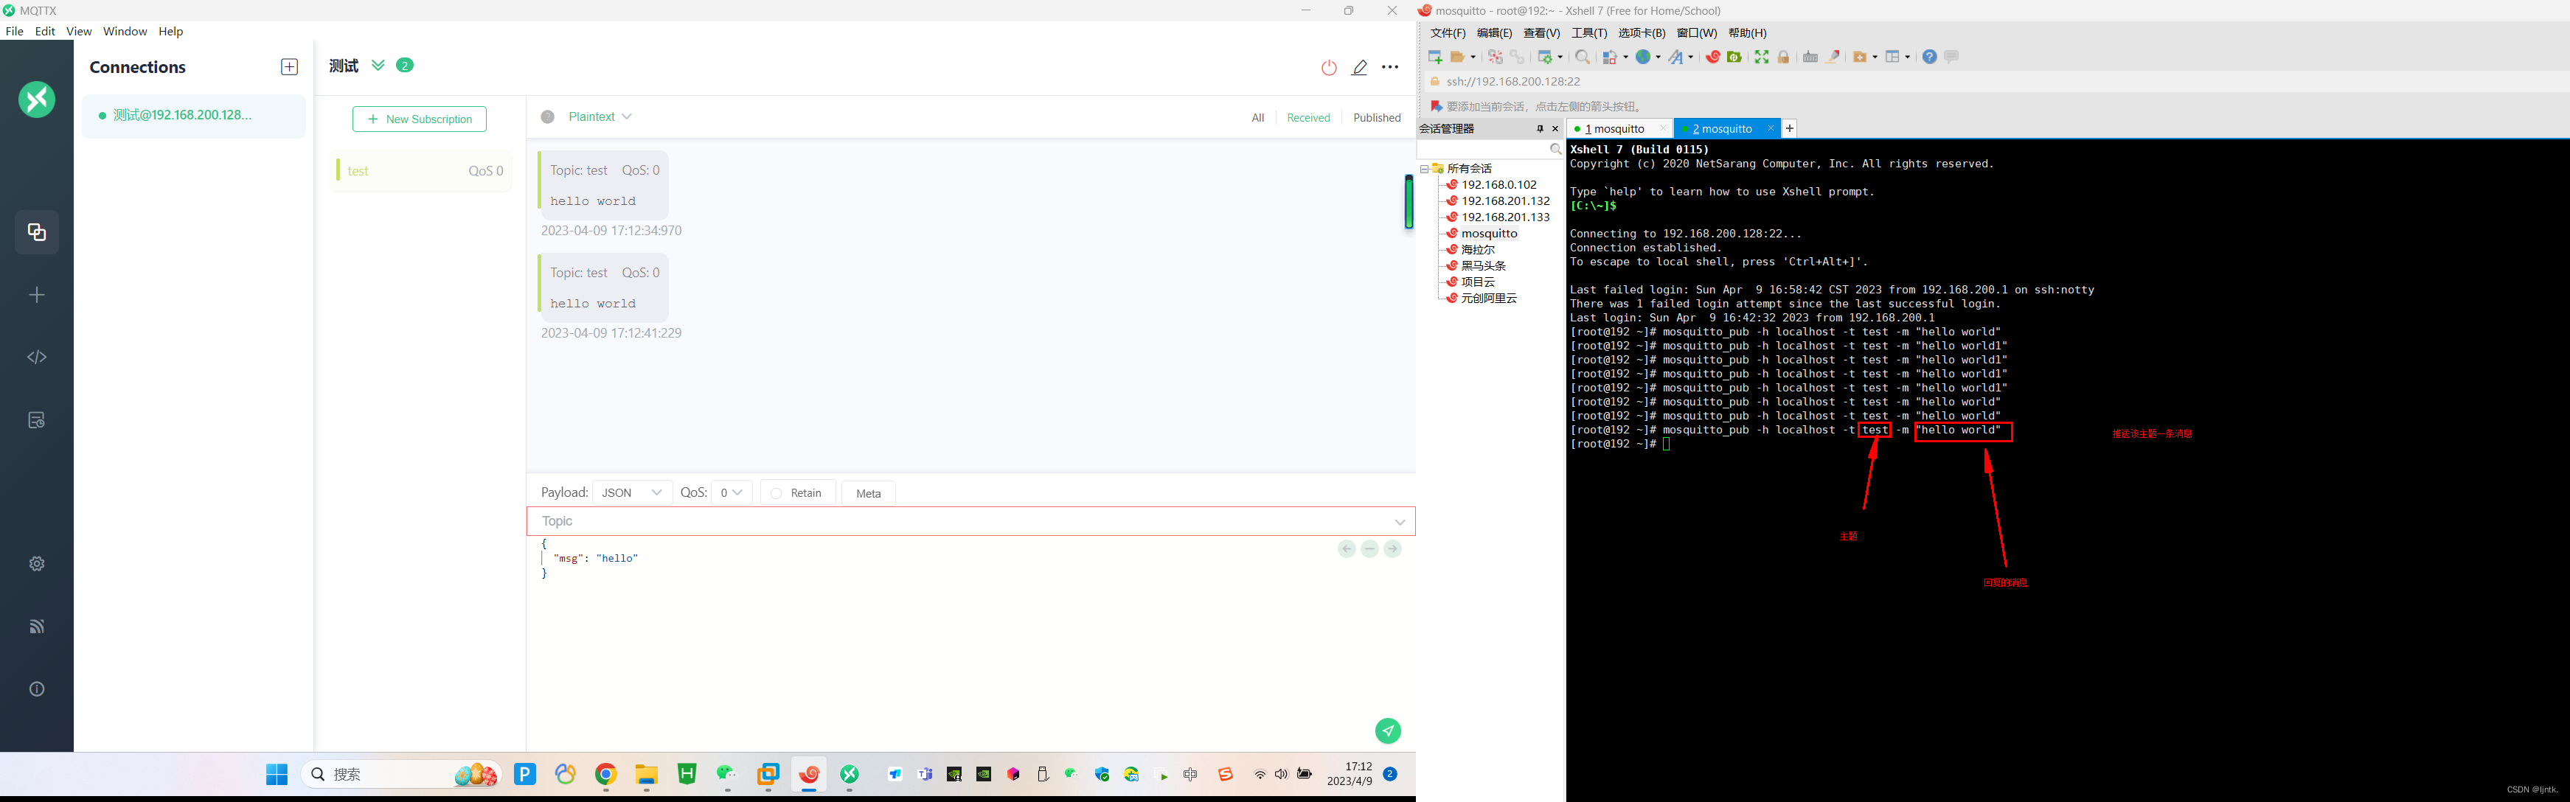Open the Help feed icon in MQTTX sidebar
Screen dimensions: 2570x802
click(37, 627)
